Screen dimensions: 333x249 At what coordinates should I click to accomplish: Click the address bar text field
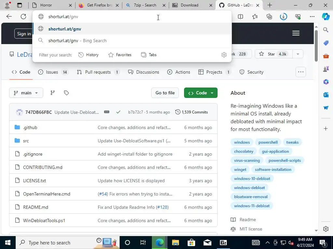pos(132,17)
